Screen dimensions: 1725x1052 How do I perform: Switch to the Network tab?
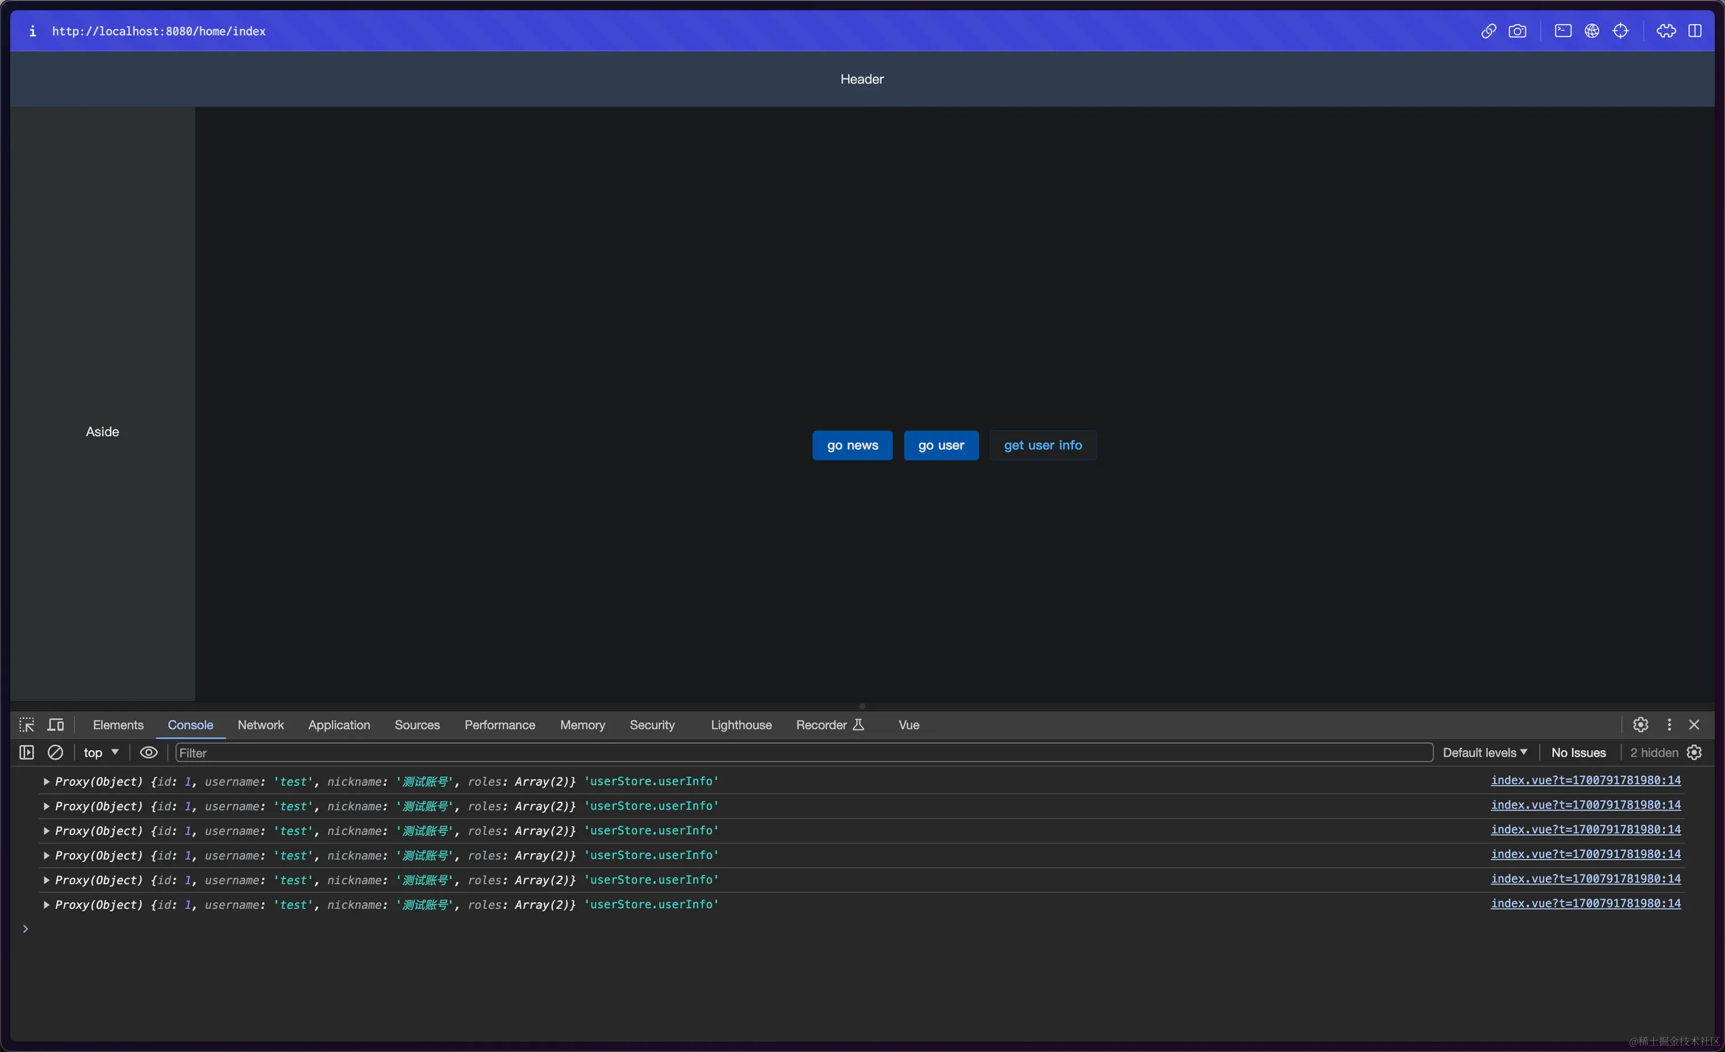coord(261,725)
